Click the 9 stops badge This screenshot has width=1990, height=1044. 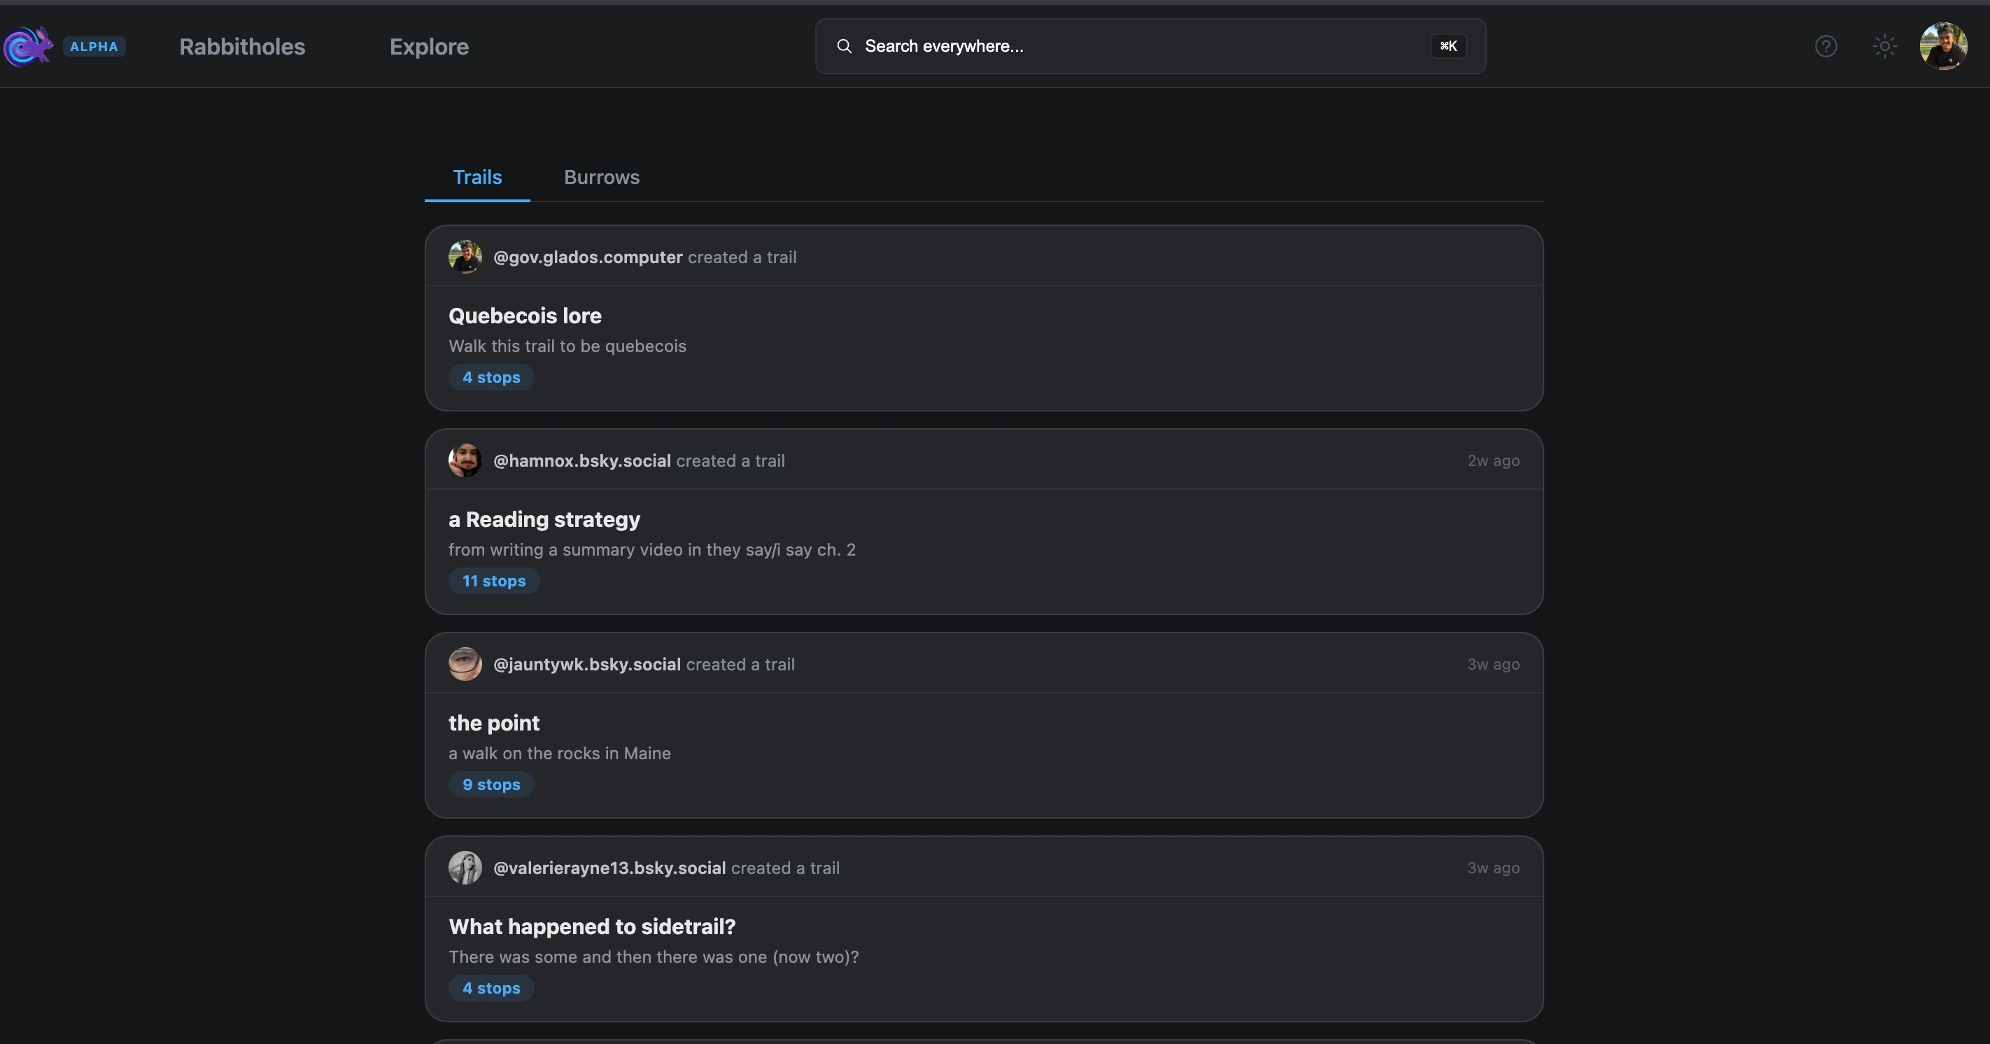pos(491,784)
